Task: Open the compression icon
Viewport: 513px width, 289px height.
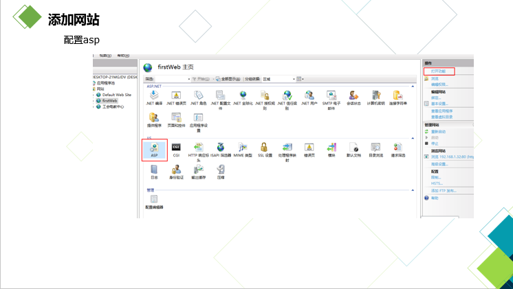Action: click(221, 172)
